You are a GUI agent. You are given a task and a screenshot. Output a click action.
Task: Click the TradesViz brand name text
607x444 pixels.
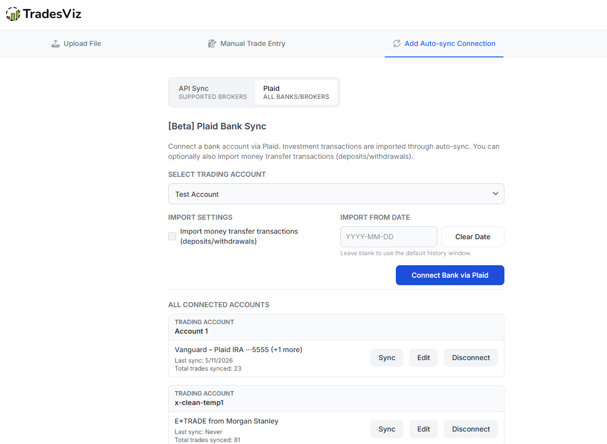pos(52,14)
